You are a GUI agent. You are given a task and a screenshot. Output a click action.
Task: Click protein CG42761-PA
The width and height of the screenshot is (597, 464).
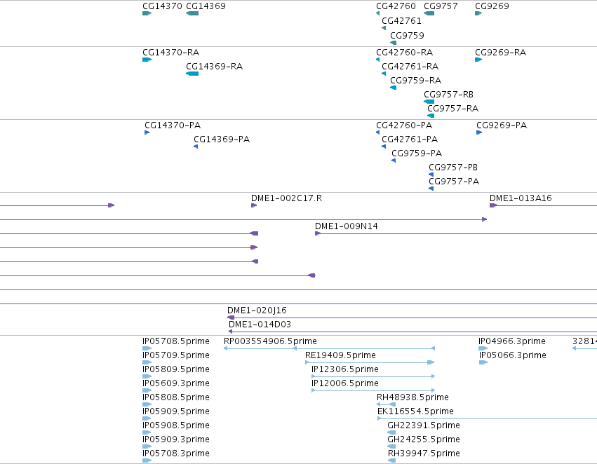coord(410,139)
